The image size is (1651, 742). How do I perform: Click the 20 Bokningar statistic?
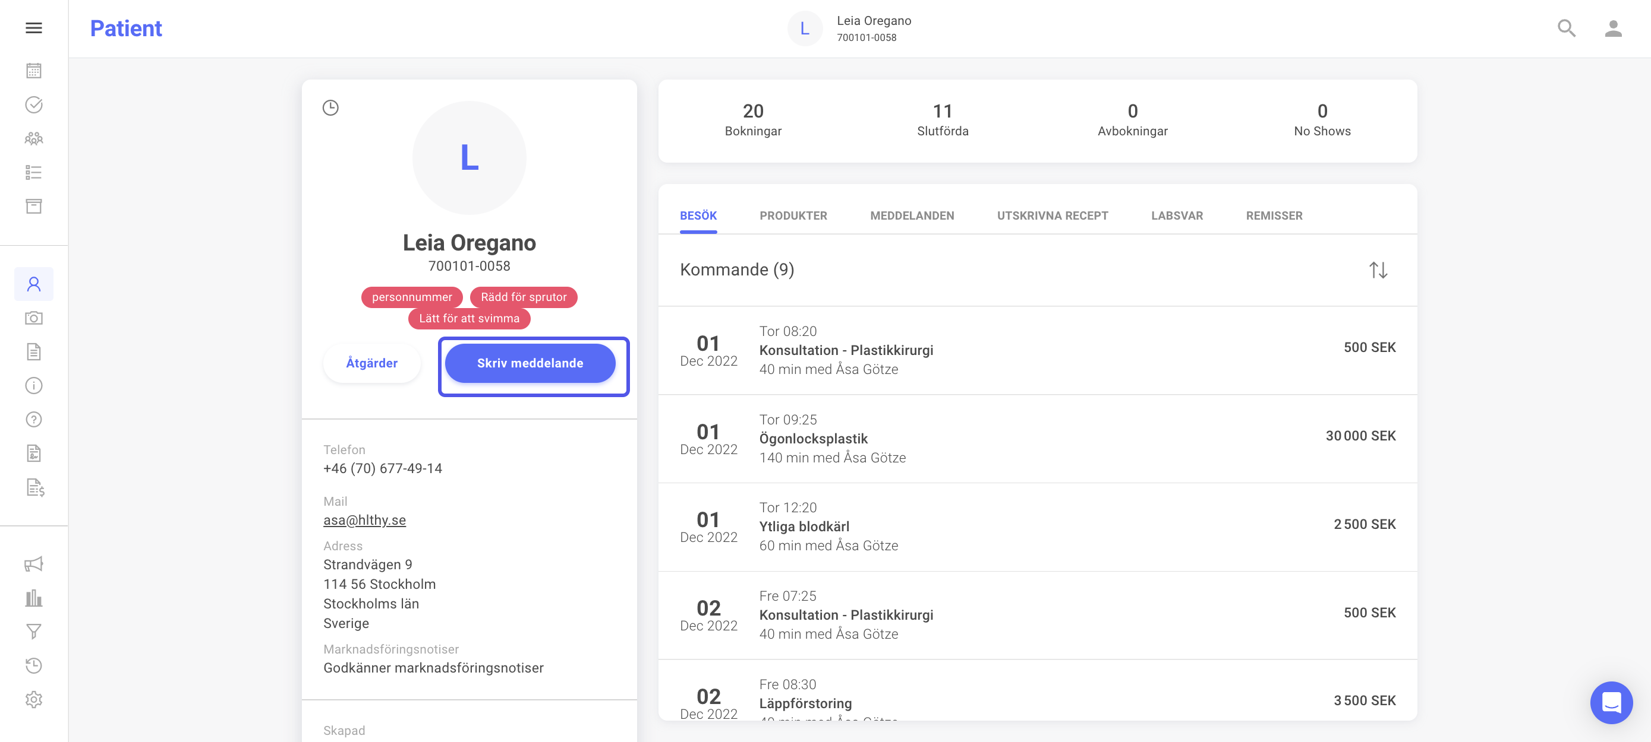pos(753,120)
